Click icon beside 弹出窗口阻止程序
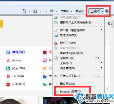The width and height of the screenshot is (114, 104). (x=56, y=30)
